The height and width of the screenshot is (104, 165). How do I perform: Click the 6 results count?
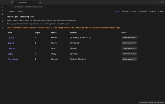pos(21,11)
